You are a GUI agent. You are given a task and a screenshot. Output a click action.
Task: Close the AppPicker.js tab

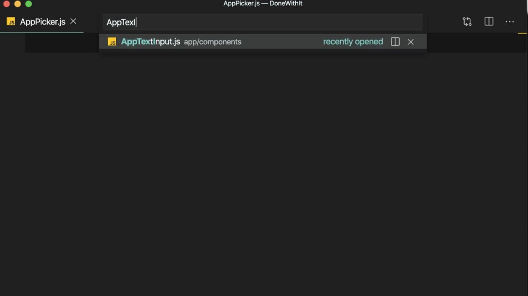click(73, 22)
